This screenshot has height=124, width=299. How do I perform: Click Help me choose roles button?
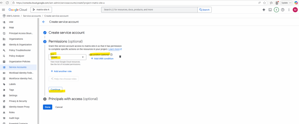point(63,79)
